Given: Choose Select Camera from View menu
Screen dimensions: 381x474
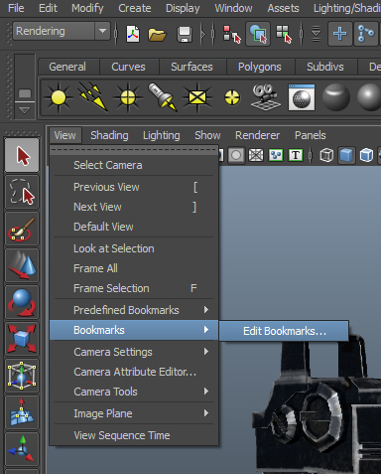Looking at the screenshot, I should (x=134, y=165).
